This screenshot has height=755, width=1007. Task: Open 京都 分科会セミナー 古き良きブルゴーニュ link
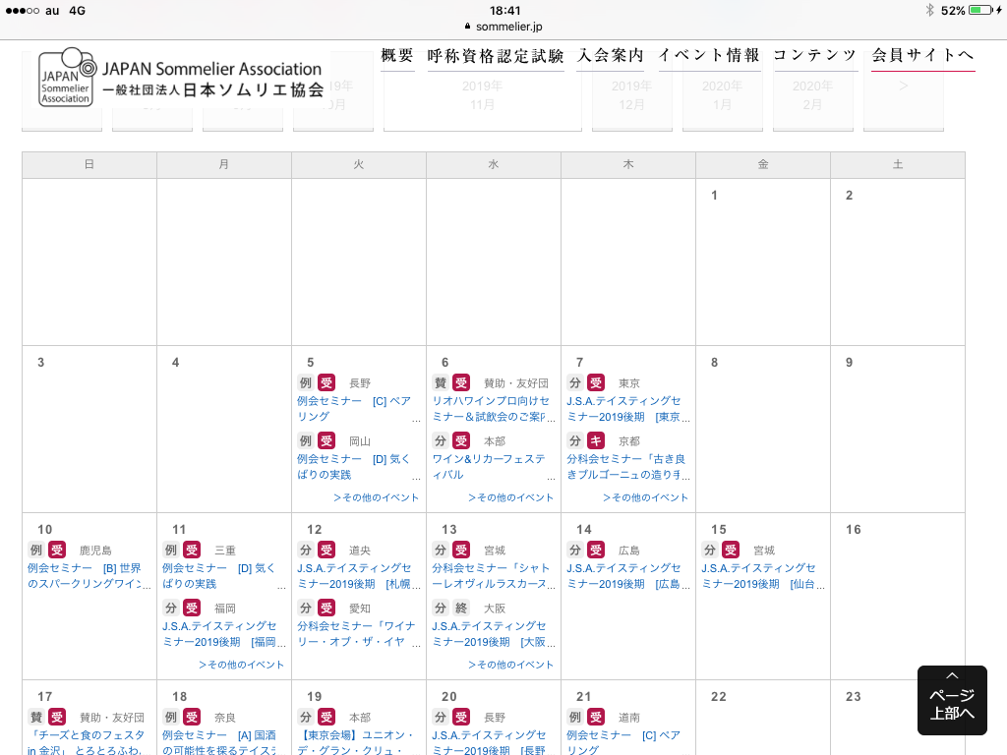626,467
